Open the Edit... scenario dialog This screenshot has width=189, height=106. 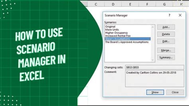click(166, 41)
